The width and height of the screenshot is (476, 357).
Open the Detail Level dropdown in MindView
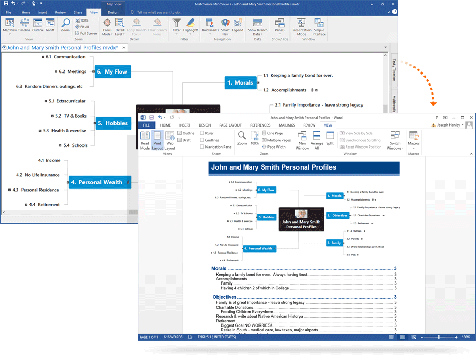click(x=120, y=27)
